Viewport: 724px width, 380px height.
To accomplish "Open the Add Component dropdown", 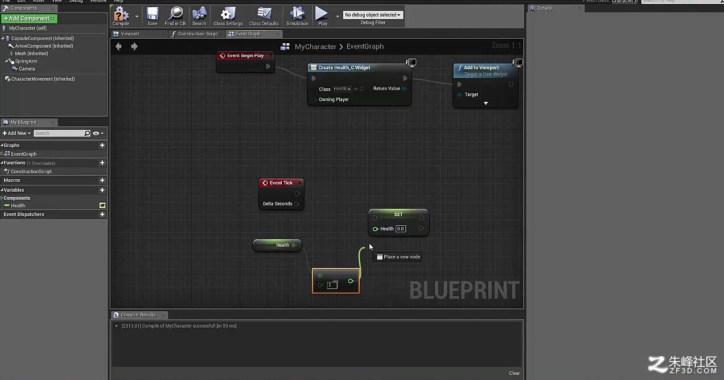I will pos(29,19).
